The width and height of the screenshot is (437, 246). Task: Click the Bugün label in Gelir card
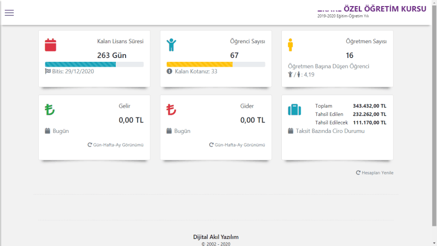point(61,131)
